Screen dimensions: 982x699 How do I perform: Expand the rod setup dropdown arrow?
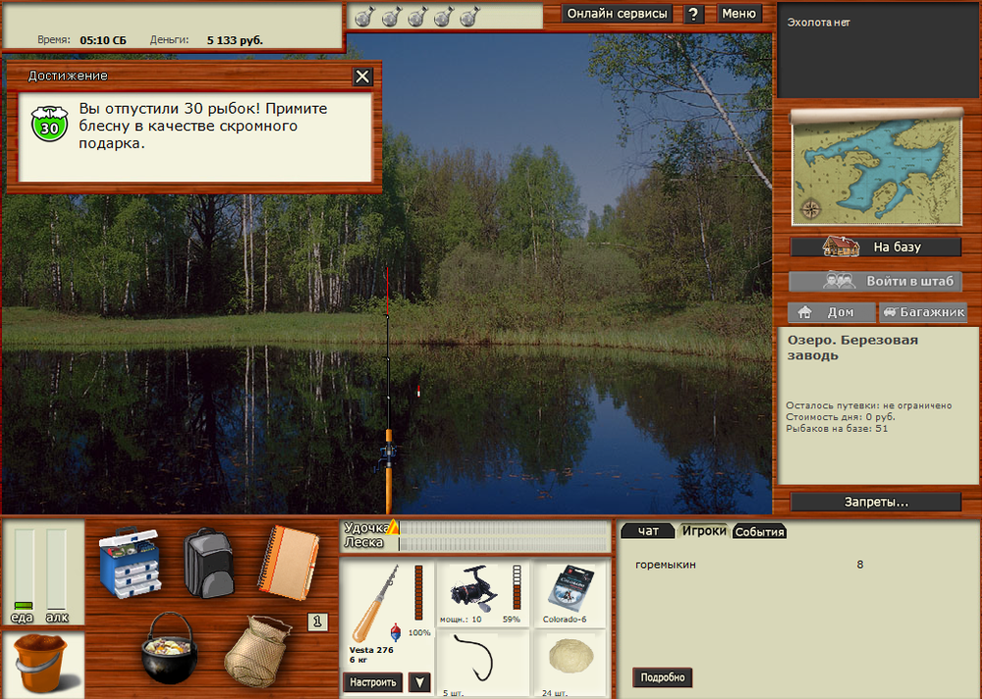pyautogui.click(x=419, y=682)
